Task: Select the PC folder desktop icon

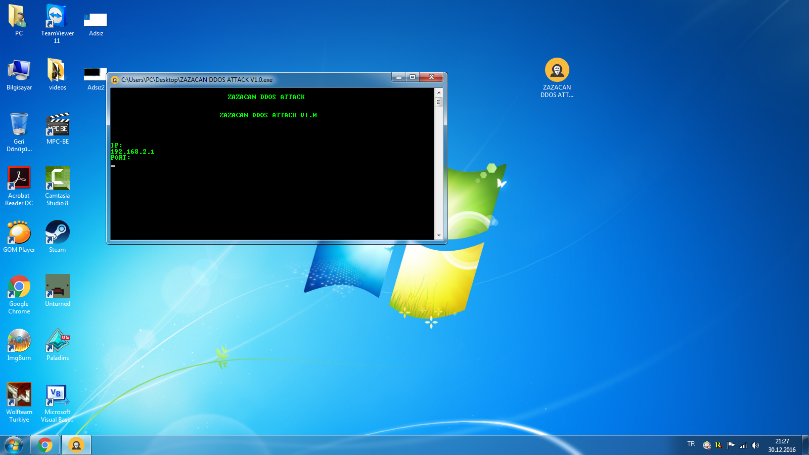Action: [19, 20]
